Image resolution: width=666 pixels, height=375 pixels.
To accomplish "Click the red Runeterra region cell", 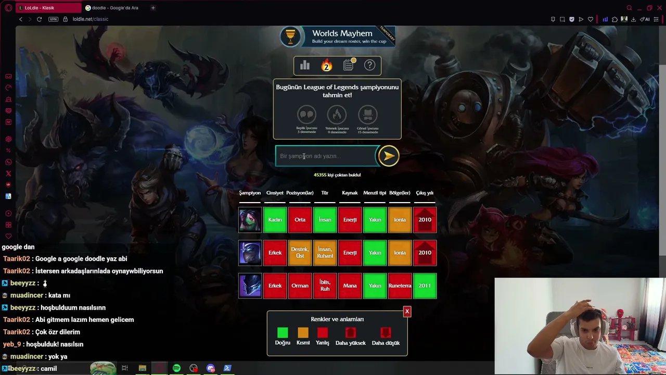I will click(x=400, y=286).
